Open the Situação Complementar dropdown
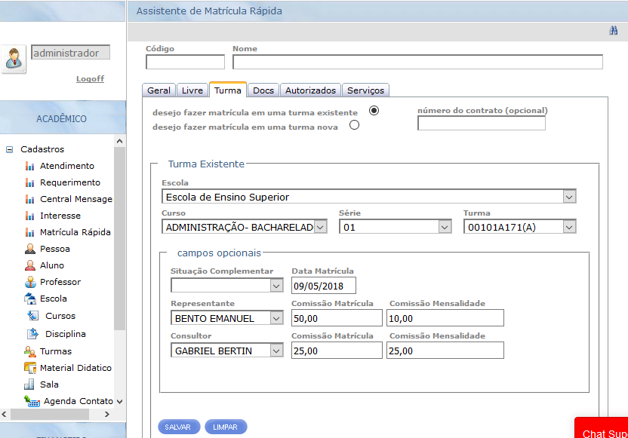Image resolution: width=628 pixels, height=438 pixels. 276,286
